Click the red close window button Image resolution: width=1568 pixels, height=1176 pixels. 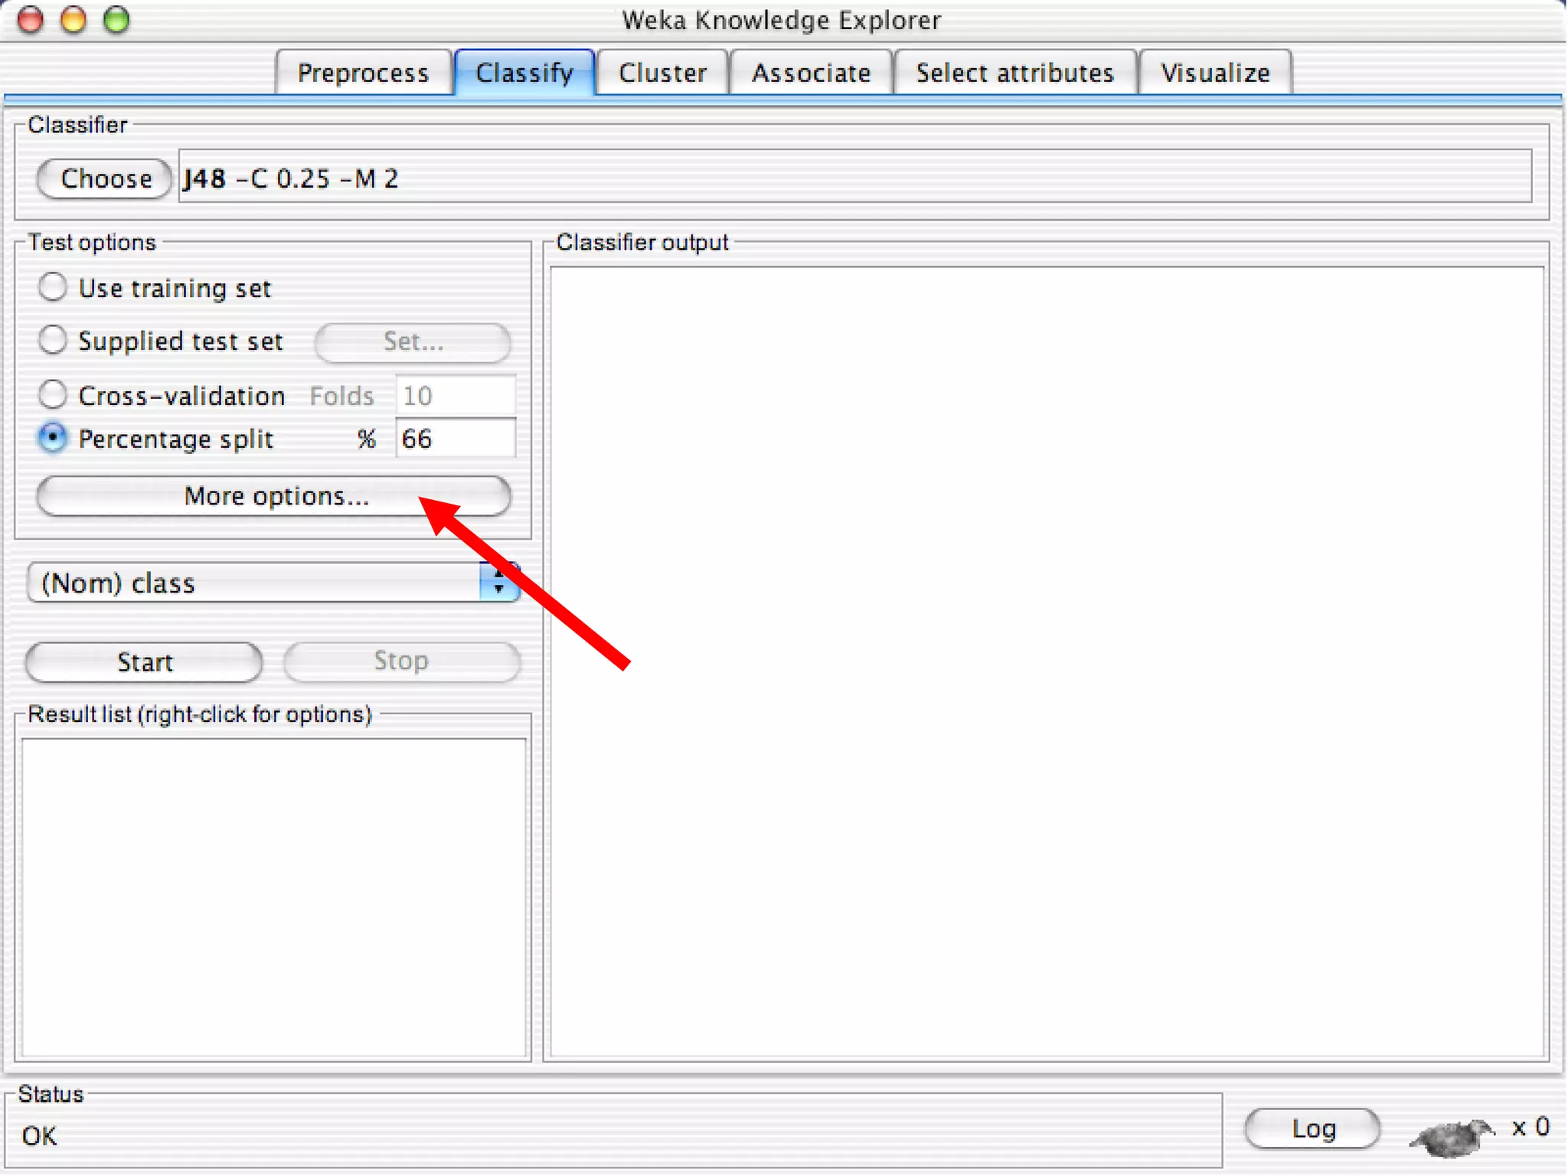pyautogui.click(x=31, y=20)
